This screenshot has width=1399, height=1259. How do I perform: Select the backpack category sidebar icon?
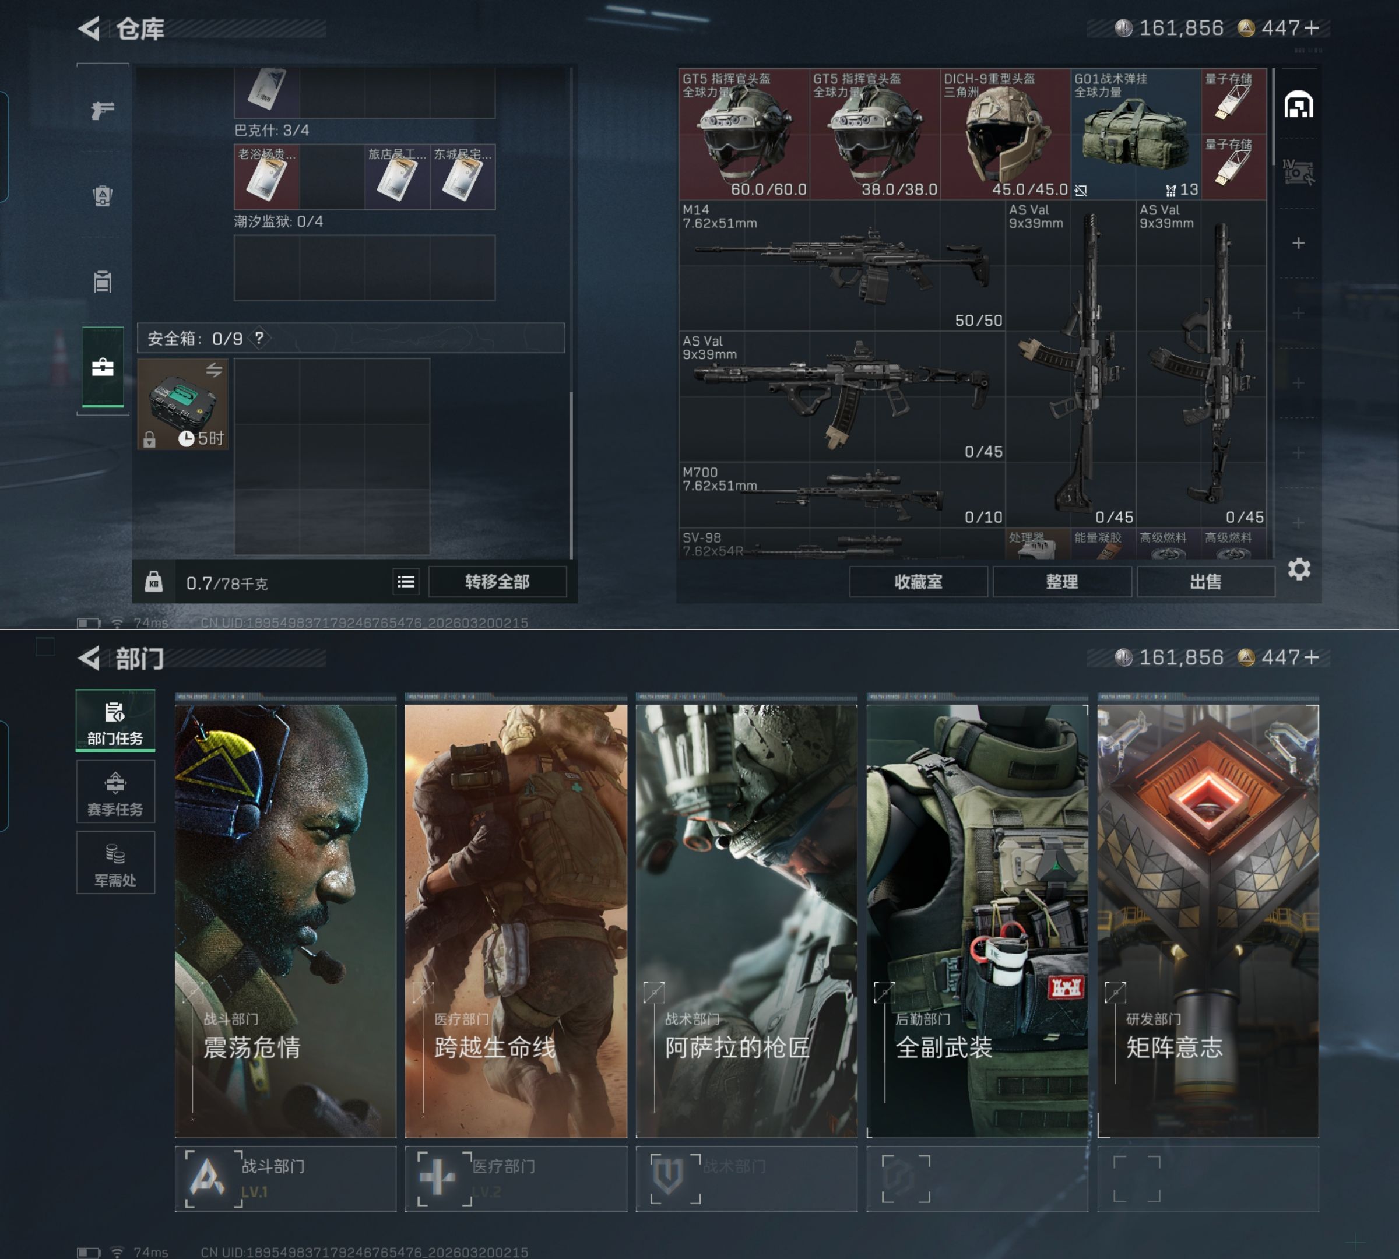coord(103,196)
